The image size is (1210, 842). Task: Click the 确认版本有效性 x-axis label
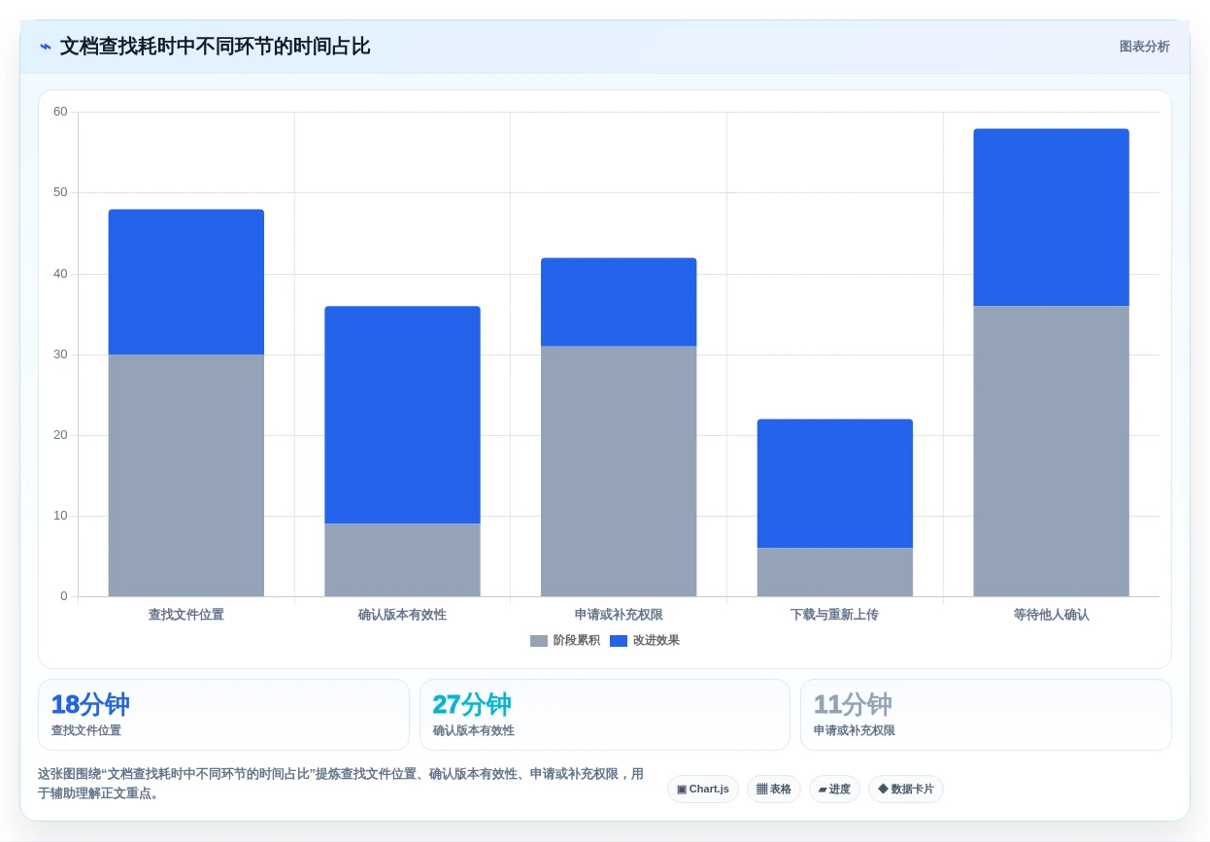(x=402, y=615)
